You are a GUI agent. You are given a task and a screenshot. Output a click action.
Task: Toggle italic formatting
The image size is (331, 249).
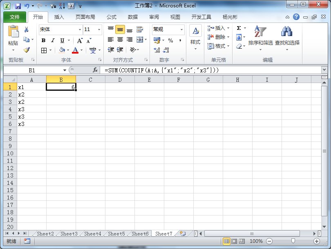(53, 40)
